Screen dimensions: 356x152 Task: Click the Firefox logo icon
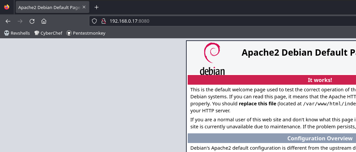(x=7, y=7)
